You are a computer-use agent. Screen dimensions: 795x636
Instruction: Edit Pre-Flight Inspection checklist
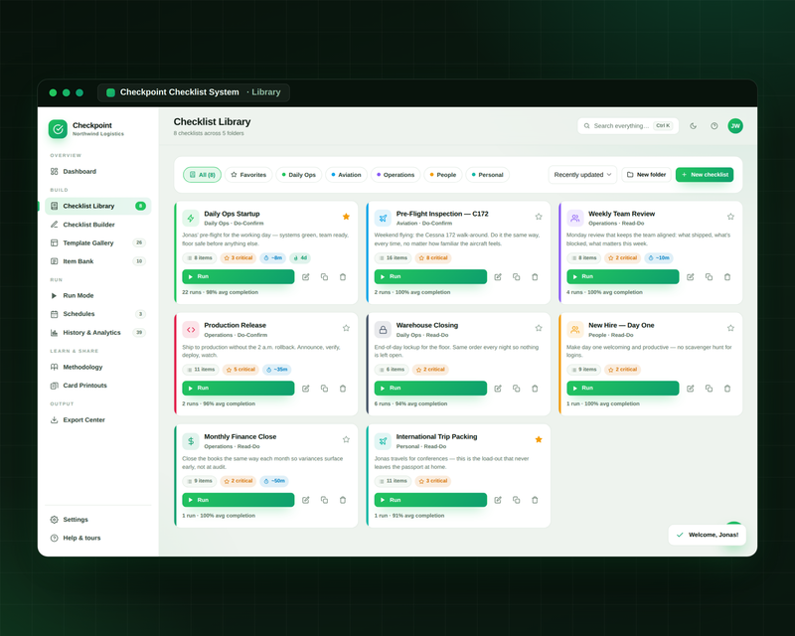point(498,277)
